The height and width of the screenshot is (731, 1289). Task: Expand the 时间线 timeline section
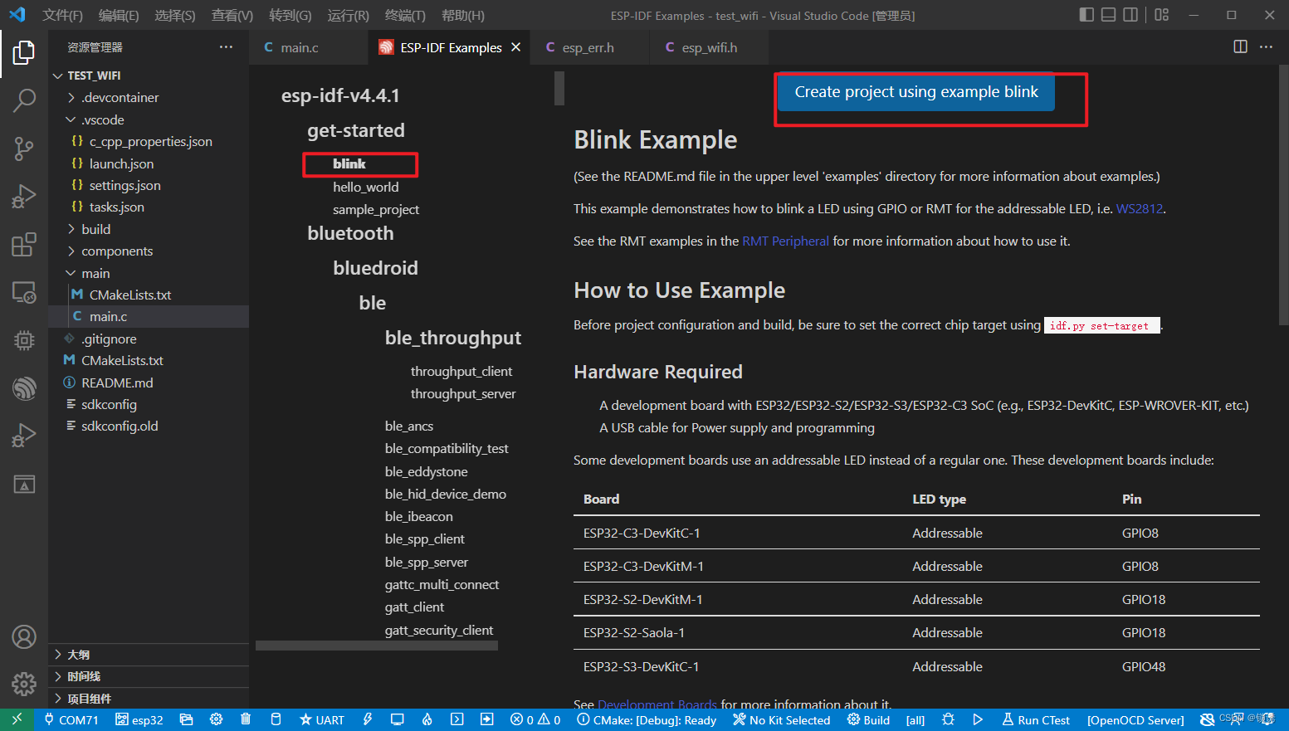click(149, 676)
